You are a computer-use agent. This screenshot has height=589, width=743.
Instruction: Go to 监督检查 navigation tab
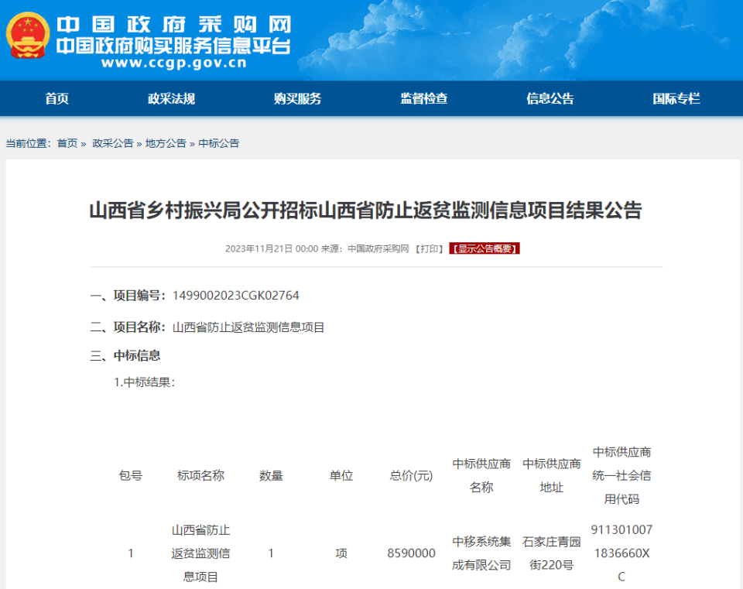423,98
